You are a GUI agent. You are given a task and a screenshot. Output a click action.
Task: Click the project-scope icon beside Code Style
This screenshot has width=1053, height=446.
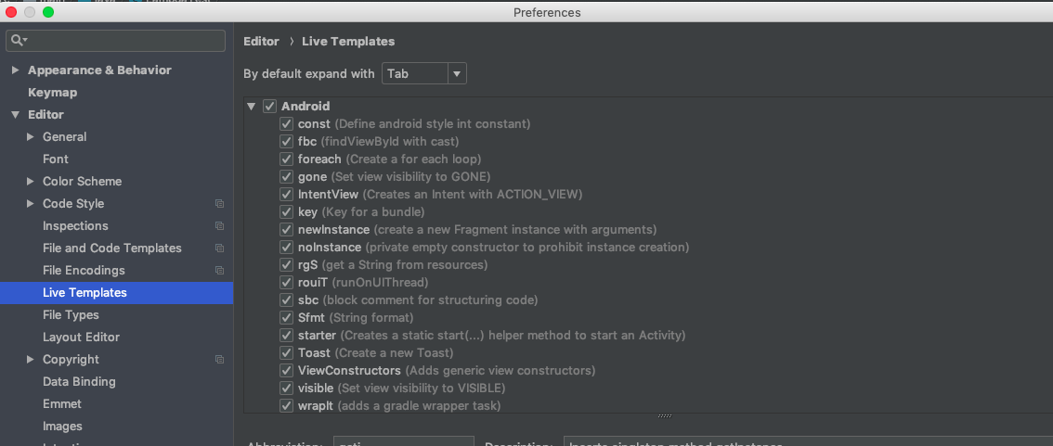(220, 204)
